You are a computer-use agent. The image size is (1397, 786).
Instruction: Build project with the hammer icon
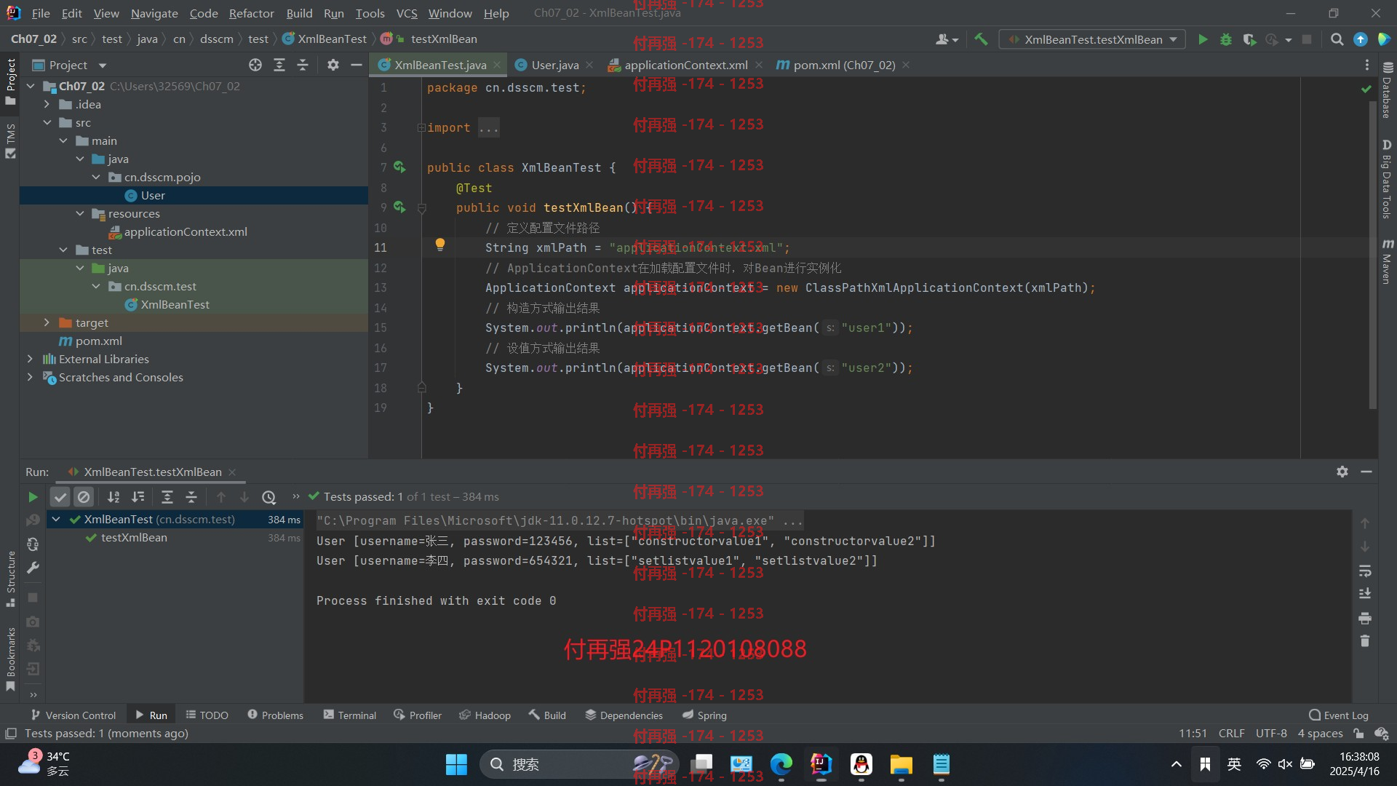click(981, 39)
